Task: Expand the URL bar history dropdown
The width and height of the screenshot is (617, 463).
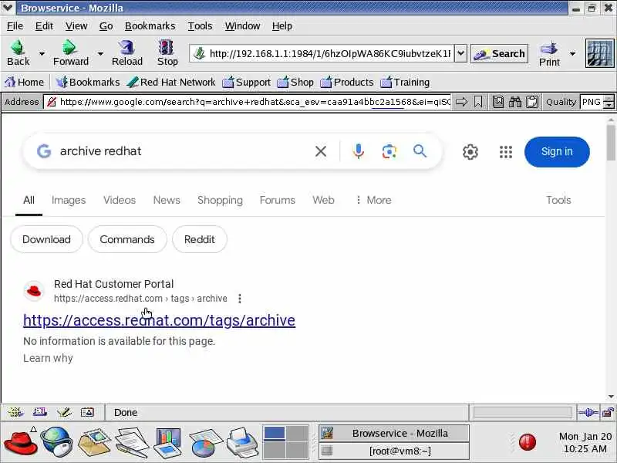Action: pos(460,53)
